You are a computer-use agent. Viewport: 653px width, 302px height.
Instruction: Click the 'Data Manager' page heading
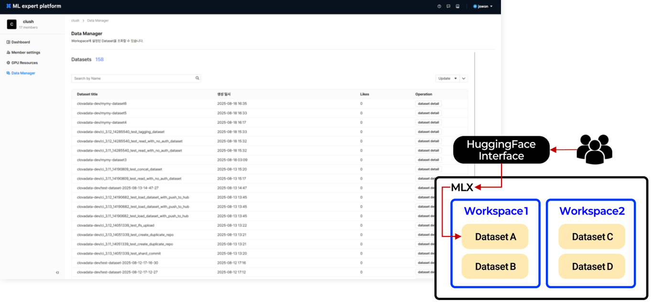[87, 33]
